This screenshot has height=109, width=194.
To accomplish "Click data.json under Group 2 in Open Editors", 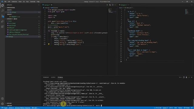I will click(23, 17).
